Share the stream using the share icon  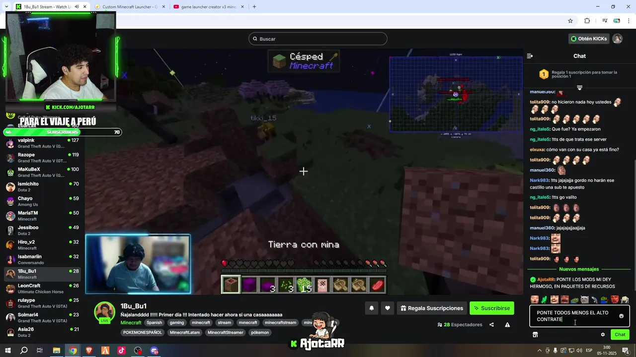[x=491, y=325]
